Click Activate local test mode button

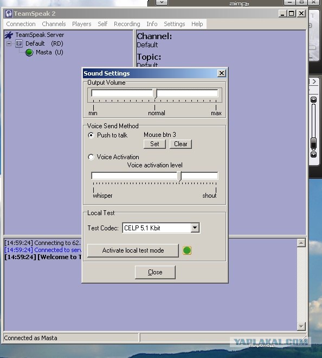coord(133,250)
